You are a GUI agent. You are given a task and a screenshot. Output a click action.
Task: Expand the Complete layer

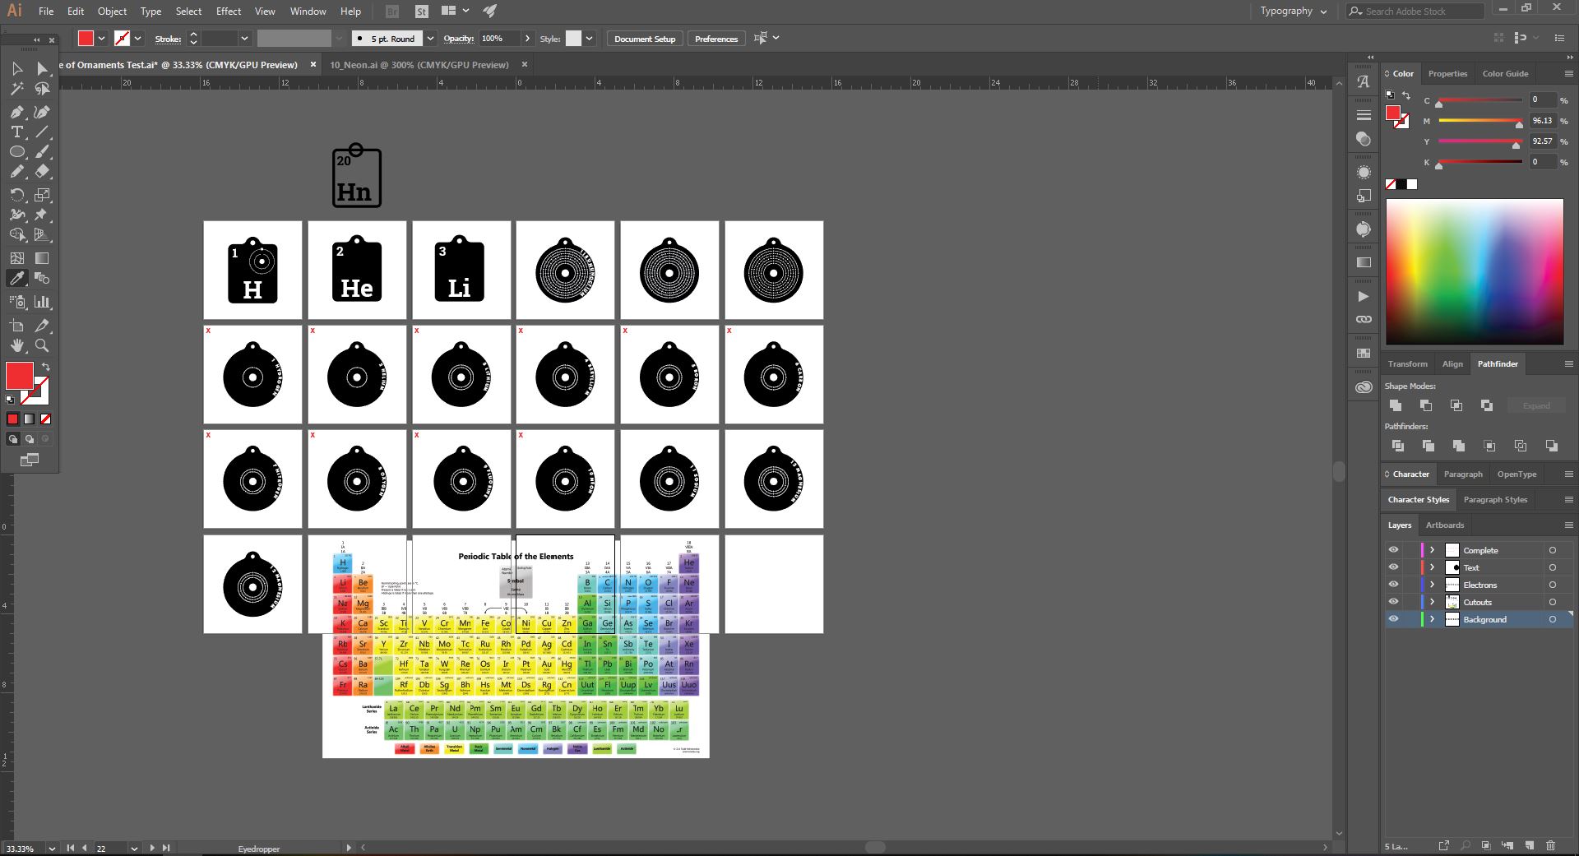point(1432,550)
